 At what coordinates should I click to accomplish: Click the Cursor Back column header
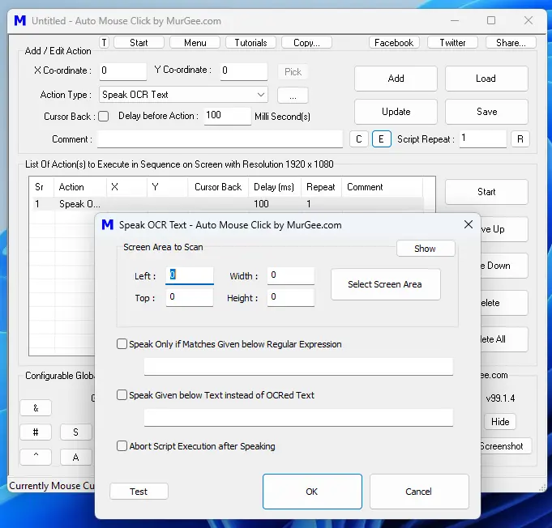click(218, 187)
